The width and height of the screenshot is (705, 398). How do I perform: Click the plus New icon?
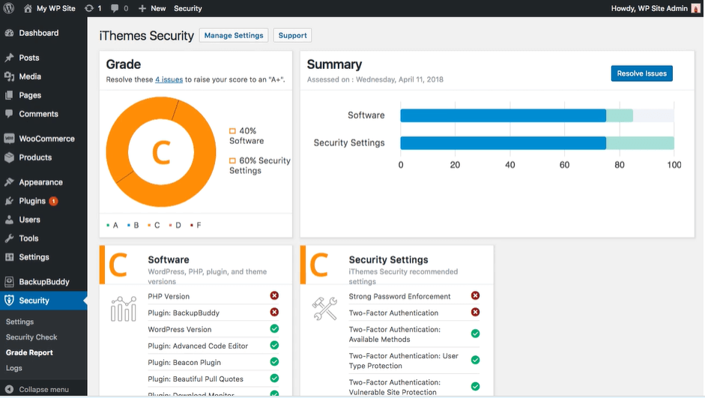tap(142, 8)
